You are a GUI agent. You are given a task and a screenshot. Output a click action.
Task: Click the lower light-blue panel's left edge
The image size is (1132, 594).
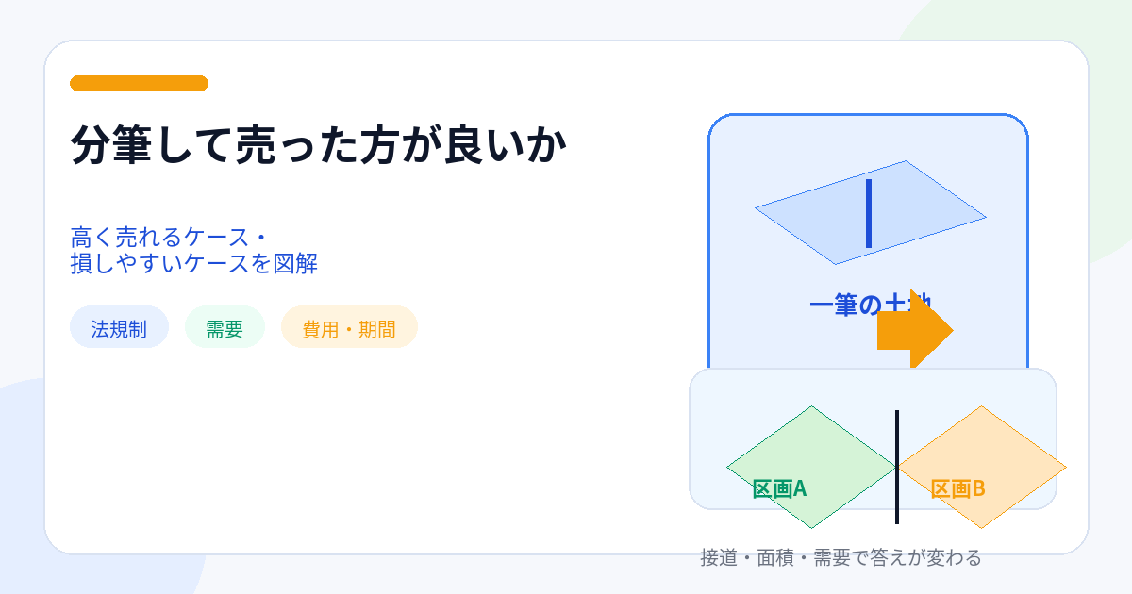pyautogui.click(x=691, y=438)
